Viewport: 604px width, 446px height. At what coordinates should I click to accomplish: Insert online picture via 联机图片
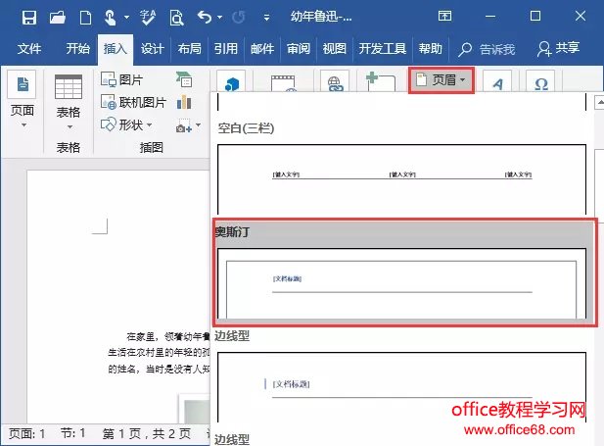coord(133,102)
